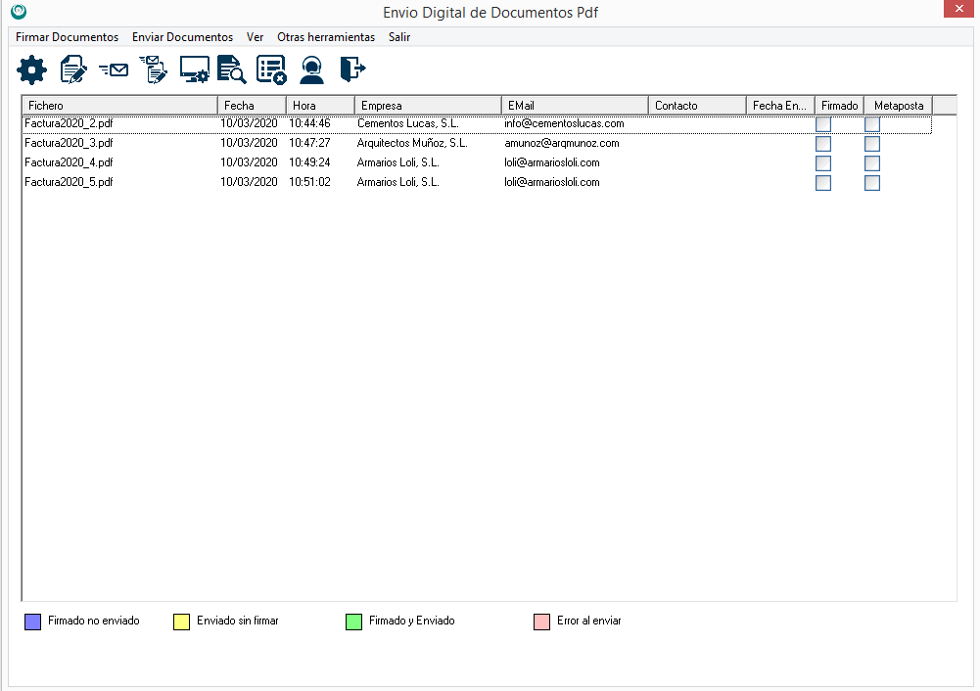This screenshot has width=980, height=691.
Task: Sort list by Fecha column header
Action: point(251,106)
